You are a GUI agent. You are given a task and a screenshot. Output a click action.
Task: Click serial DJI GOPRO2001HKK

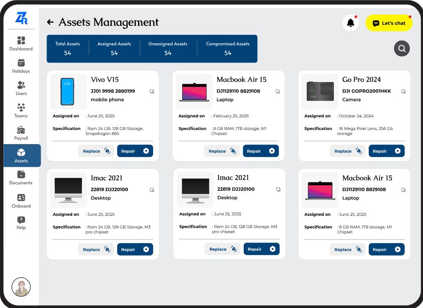pos(367,91)
